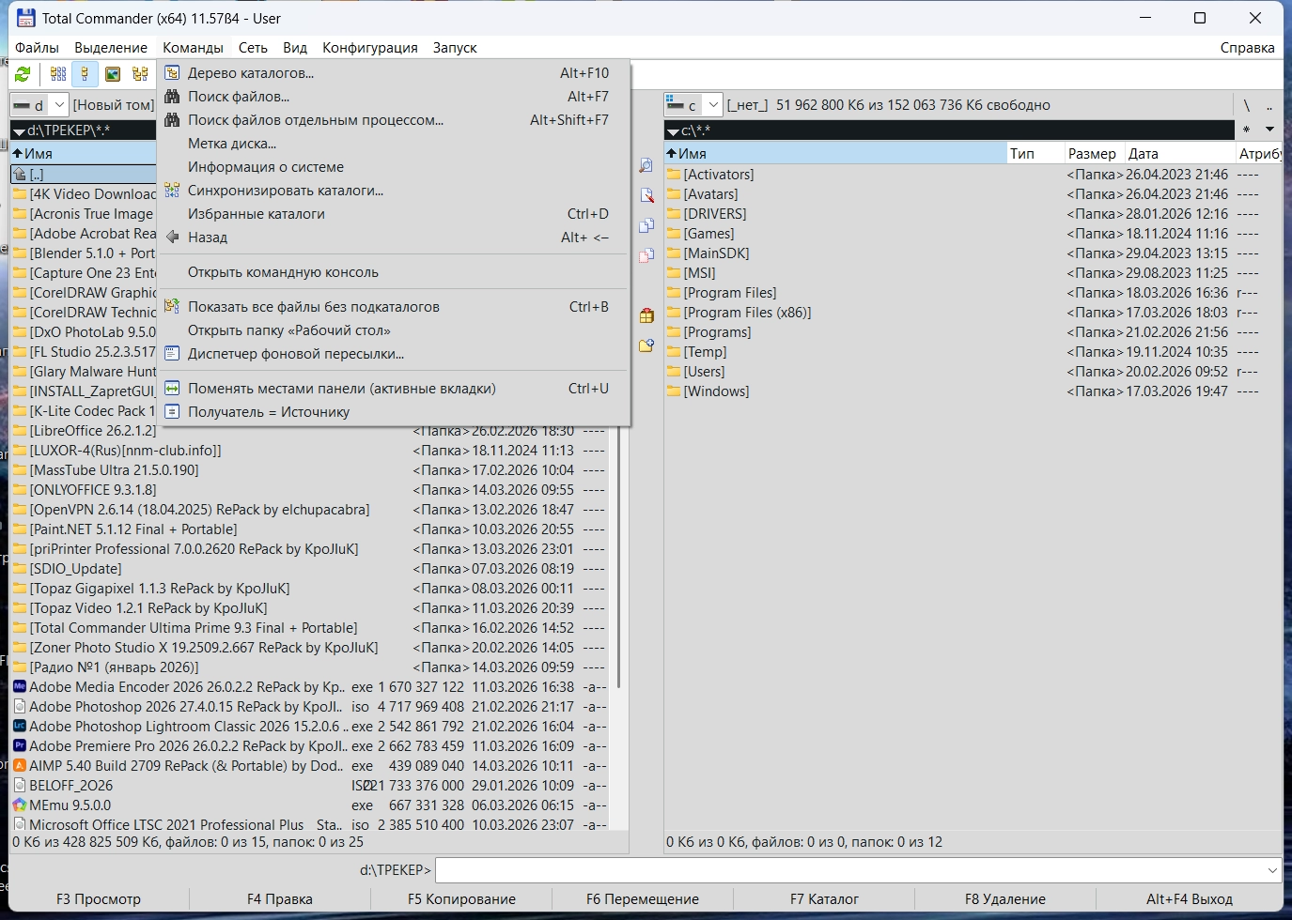Choose Поиск файлов... menu entry
1292x920 pixels.
click(x=394, y=96)
